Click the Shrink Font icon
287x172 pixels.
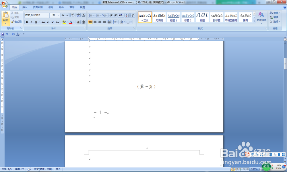pyautogui.click(x=67, y=15)
